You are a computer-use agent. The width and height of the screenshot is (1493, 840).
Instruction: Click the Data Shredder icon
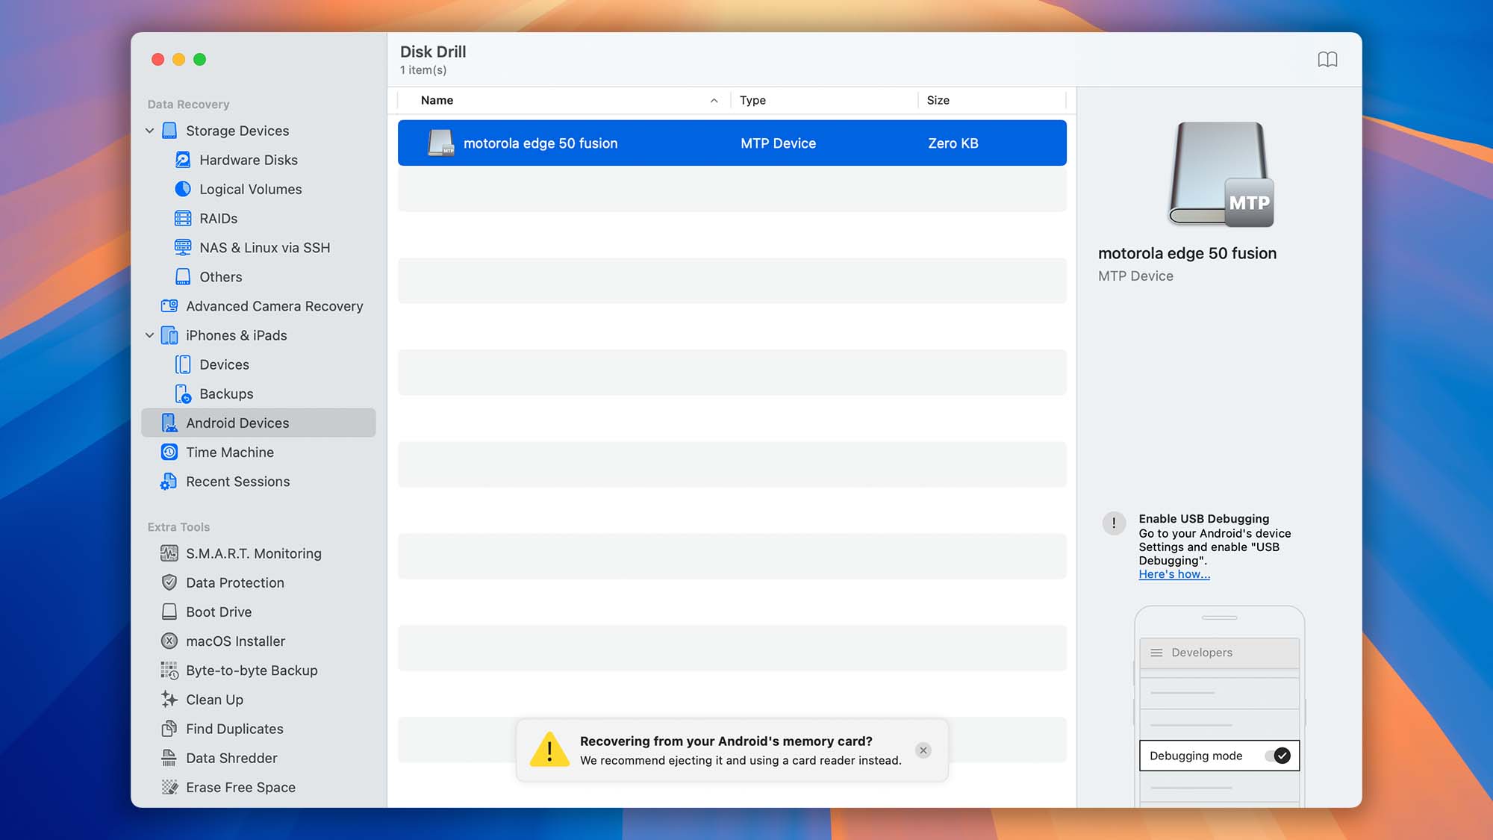[x=169, y=758]
